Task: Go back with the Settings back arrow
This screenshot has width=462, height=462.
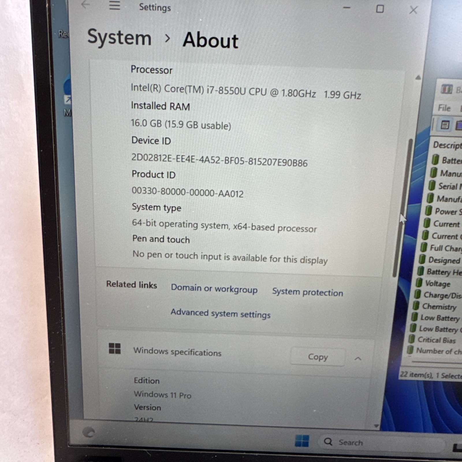Action: [x=86, y=4]
